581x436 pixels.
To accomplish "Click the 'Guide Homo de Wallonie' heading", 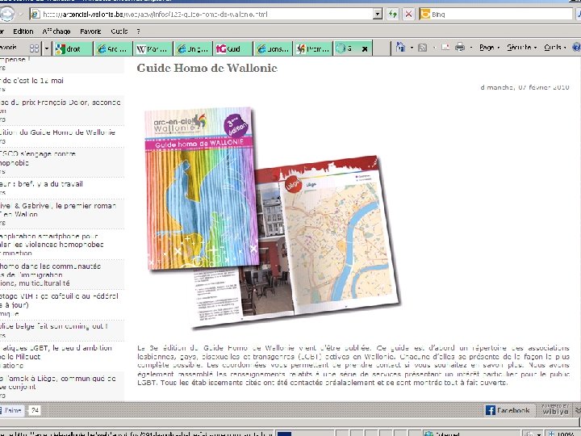I will click(207, 68).
